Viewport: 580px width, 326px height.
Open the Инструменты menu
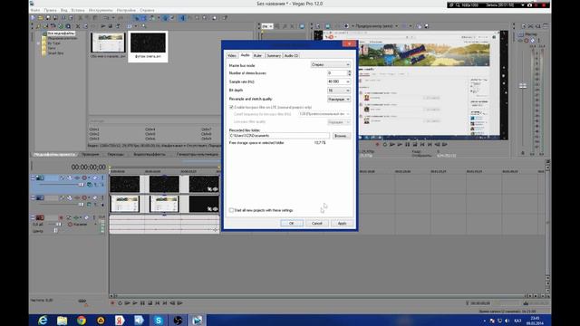[x=101, y=10]
